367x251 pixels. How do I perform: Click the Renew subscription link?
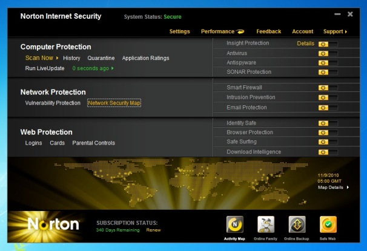pyautogui.click(x=154, y=230)
